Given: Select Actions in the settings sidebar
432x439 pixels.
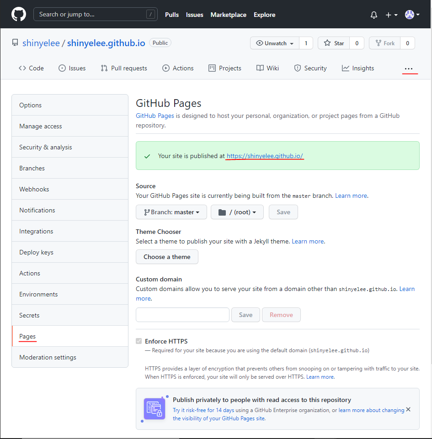Looking at the screenshot, I should point(70,273).
